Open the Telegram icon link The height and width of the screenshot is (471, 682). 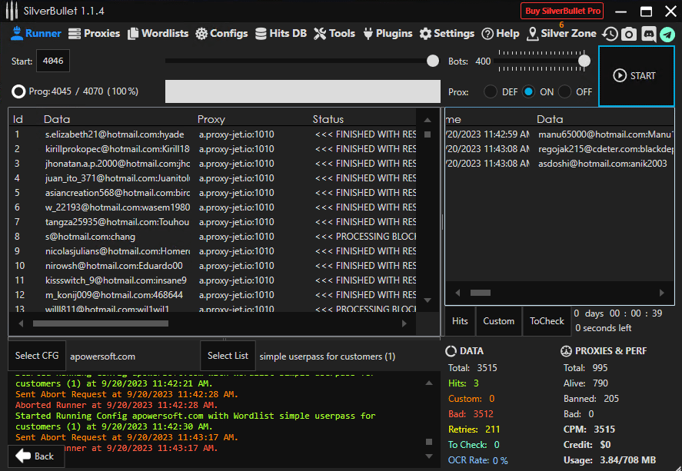point(667,34)
